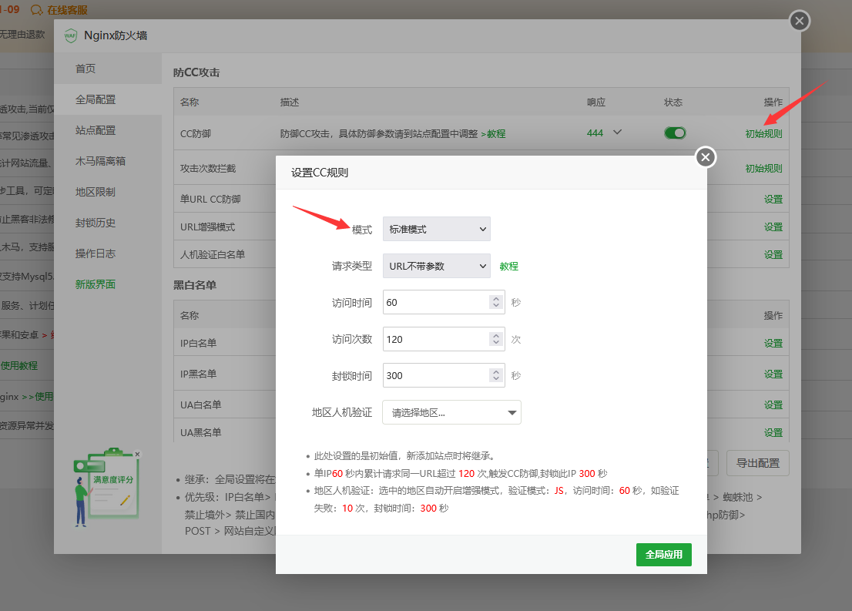852x611 pixels.
Task: Click the 访问次数 spinner arrows
Action: (x=495, y=339)
